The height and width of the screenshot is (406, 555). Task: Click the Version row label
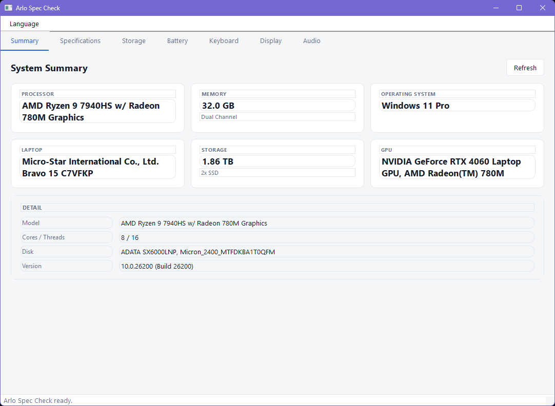point(67,266)
